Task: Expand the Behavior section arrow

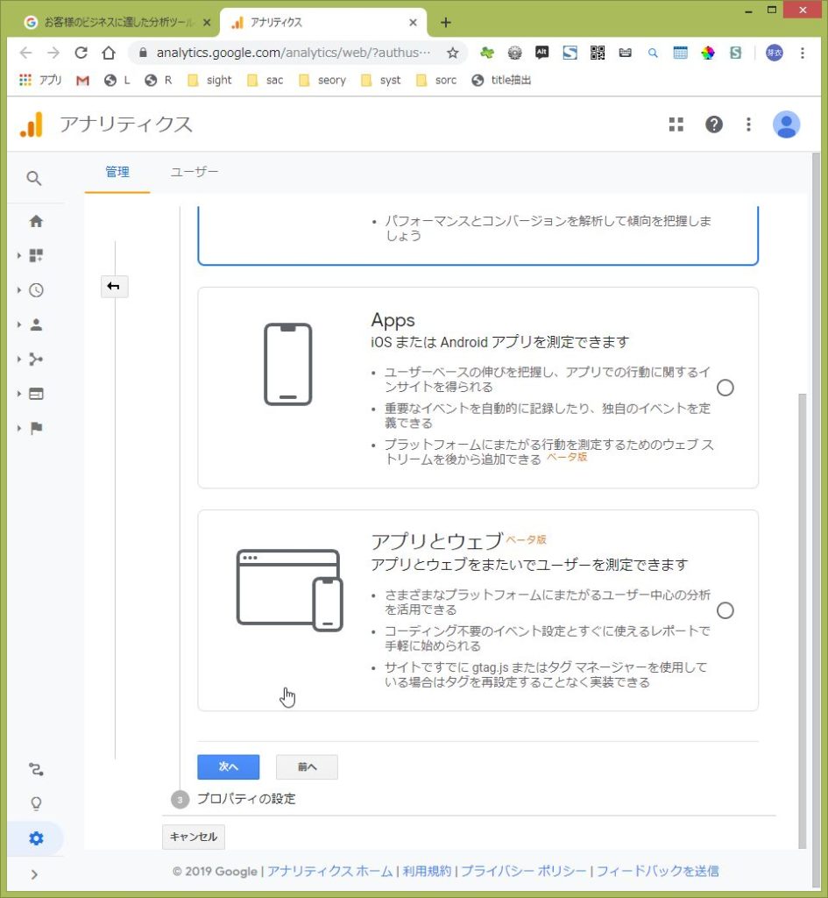Action: (19, 394)
